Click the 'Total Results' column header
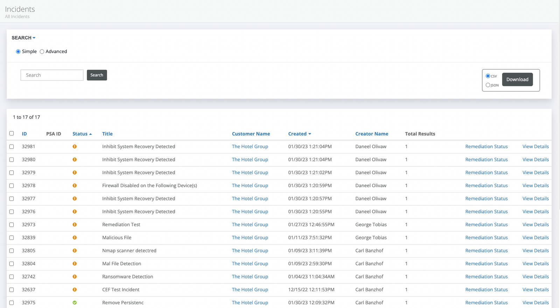The width and height of the screenshot is (560, 308). pyautogui.click(x=420, y=134)
